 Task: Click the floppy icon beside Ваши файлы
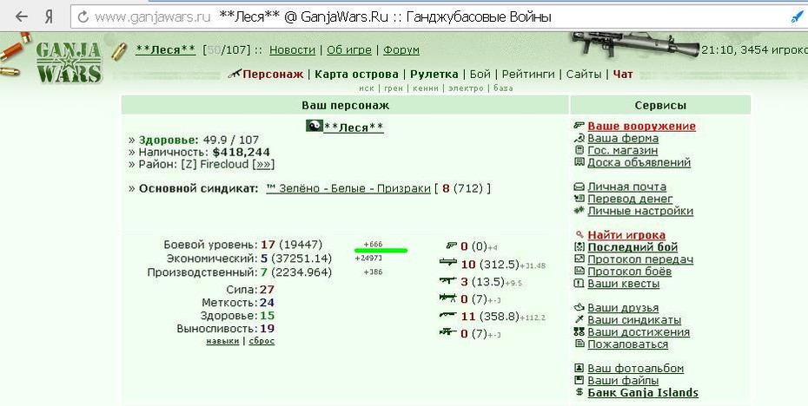[x=579, y=380]
